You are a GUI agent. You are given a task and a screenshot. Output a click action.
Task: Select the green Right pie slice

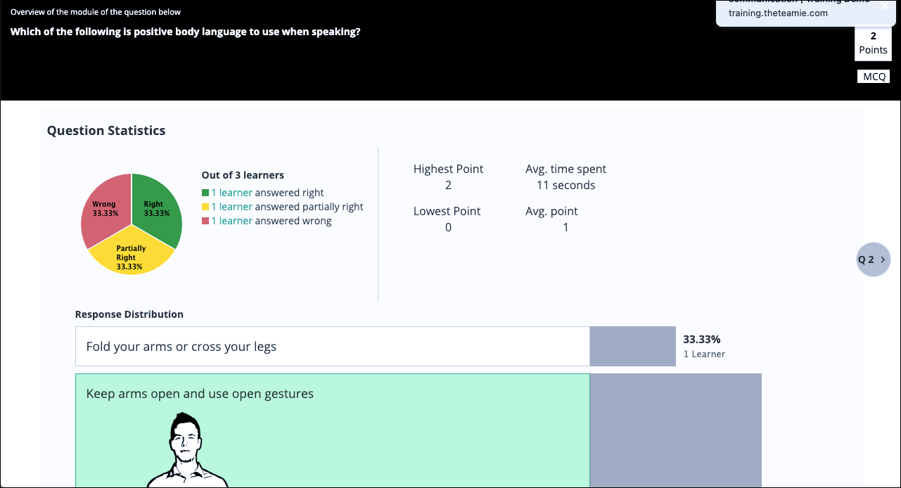[156, 208]
